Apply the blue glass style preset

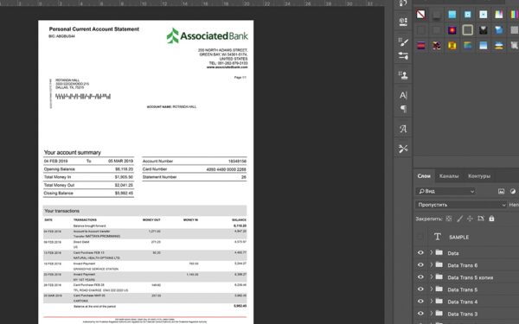tap(499, 30)
